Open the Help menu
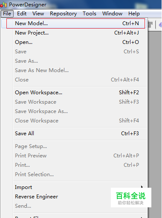 click(134, 14)
